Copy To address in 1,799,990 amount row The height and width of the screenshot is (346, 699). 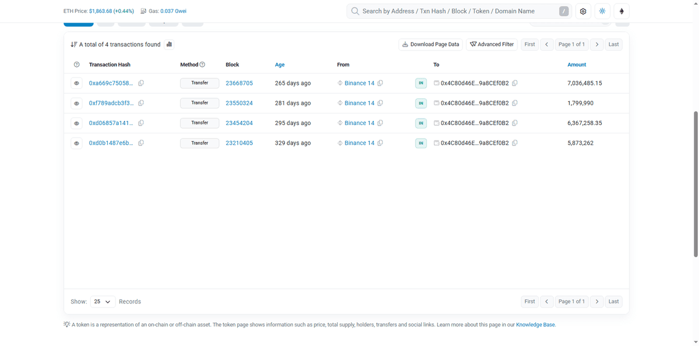(515, 103)
